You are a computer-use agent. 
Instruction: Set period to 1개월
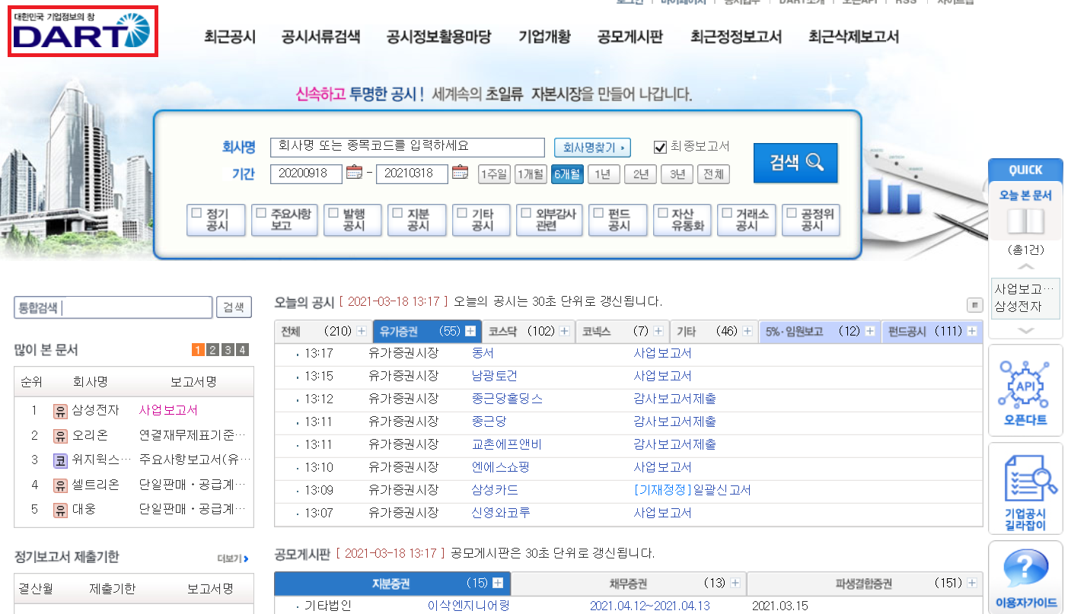click(x=531, y=174)
